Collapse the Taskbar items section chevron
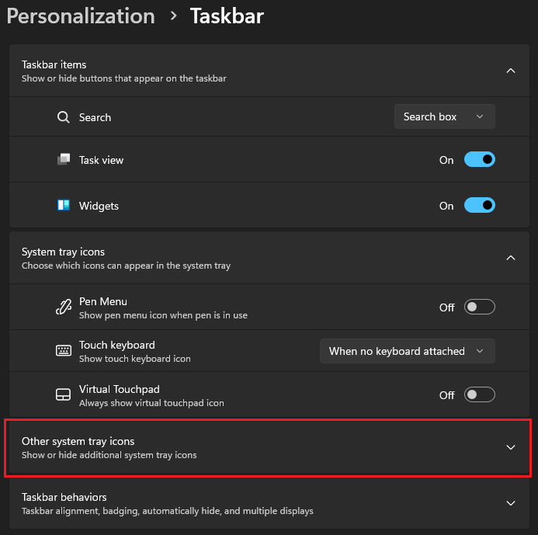This screenshot has height=535, width=538. tap(511, 71)
